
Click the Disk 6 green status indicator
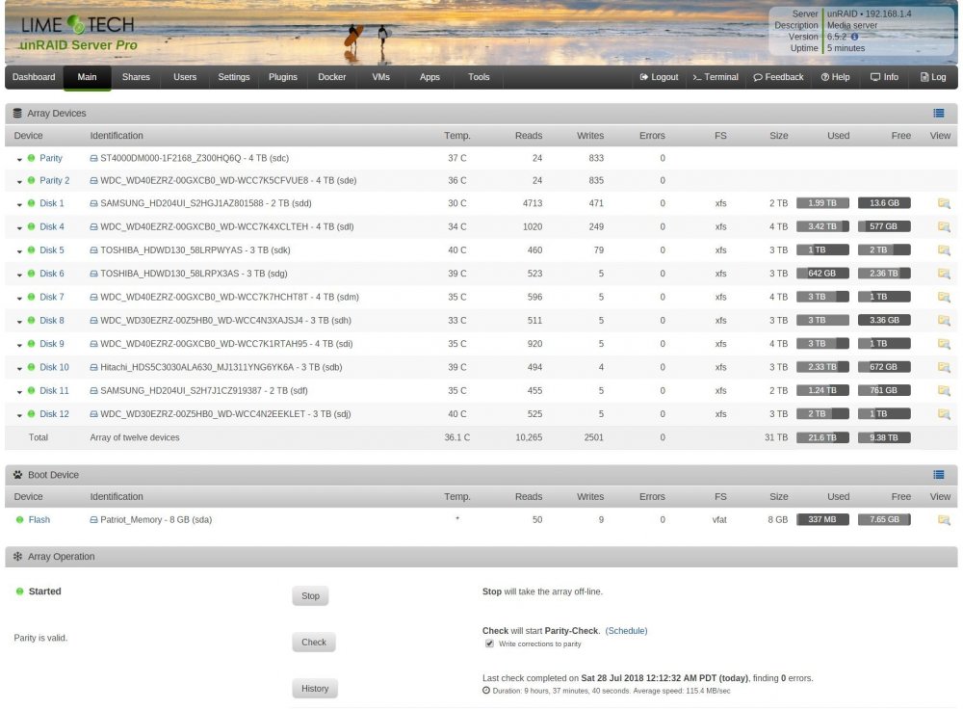[32, 274]
